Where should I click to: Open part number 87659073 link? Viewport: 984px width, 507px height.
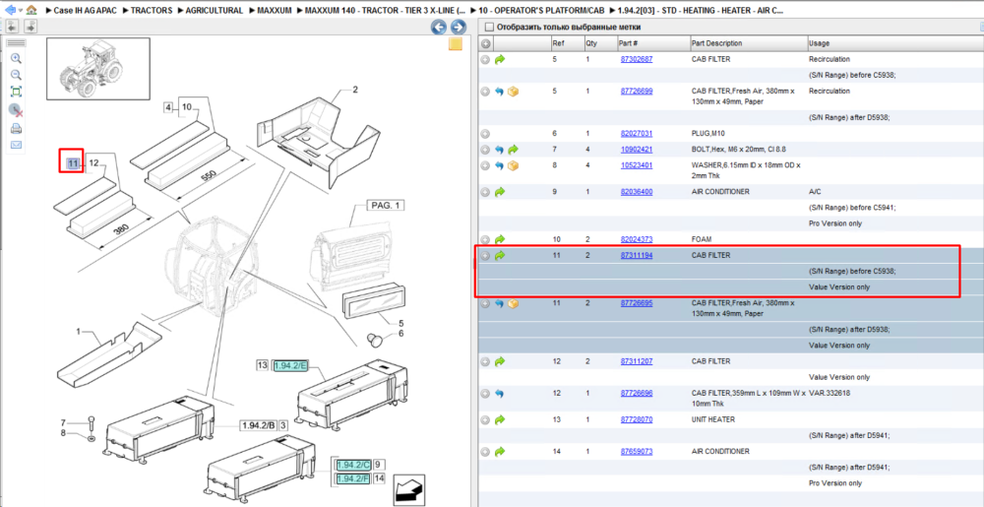pyautogui.click(x=637, y=452)
